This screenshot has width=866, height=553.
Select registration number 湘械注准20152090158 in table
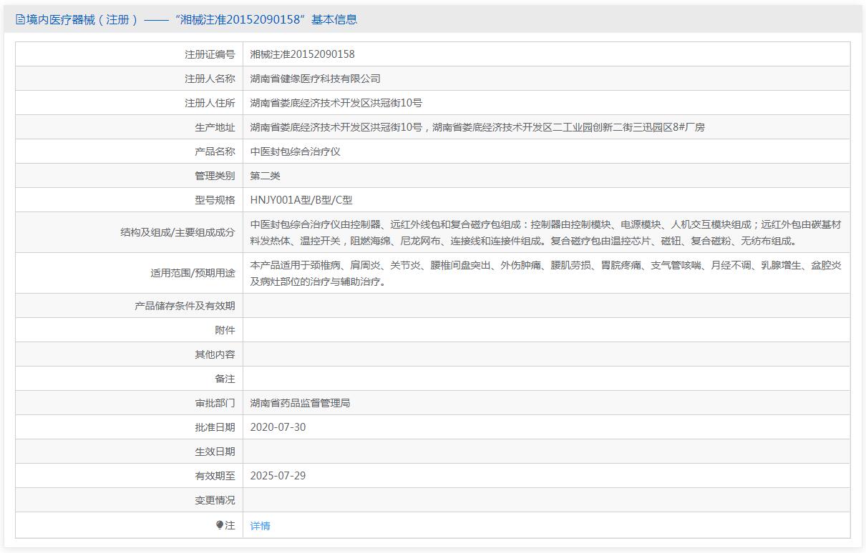[302, 54]
